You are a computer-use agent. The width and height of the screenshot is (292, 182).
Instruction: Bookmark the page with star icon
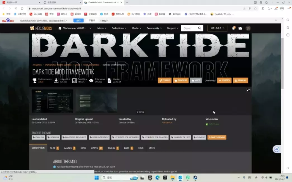[255, 9]
